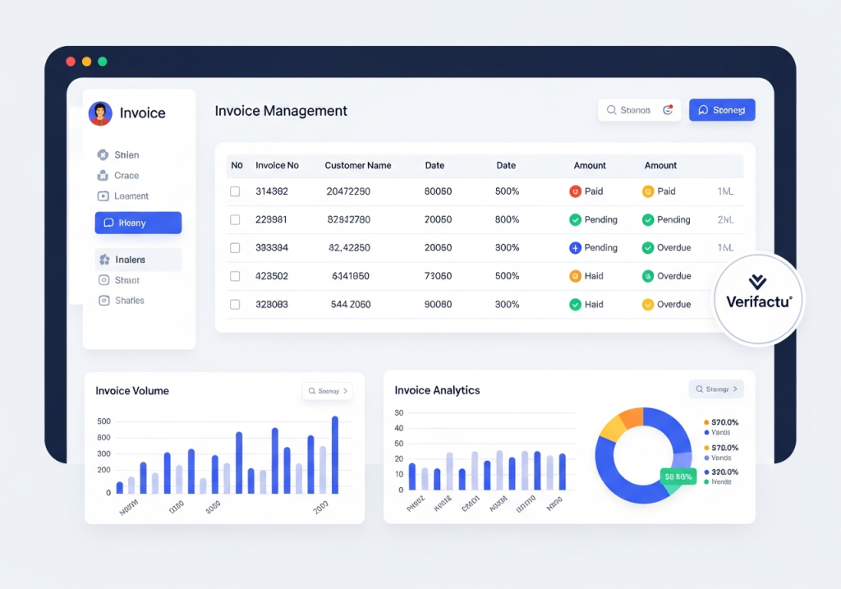Screen dimensions: 841x589
Task: Open the Invoice Analytics filter dropdown
Action: [716, 389]
